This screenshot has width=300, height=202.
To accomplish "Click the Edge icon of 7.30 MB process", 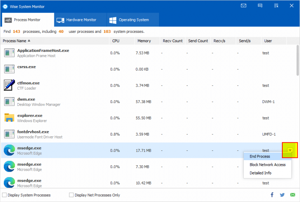I will 9,167.
